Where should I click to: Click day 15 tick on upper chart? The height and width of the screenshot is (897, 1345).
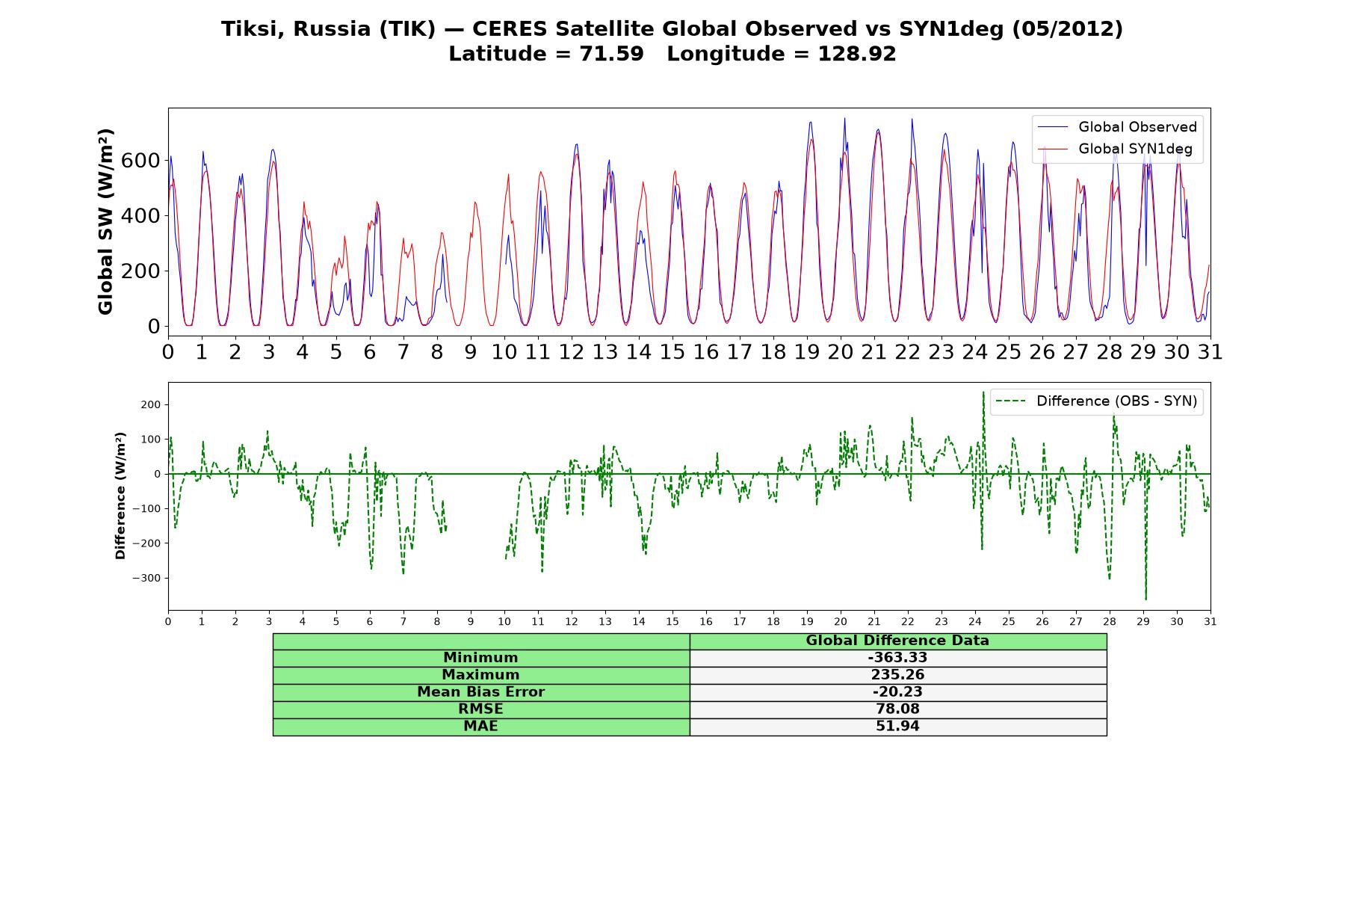tap(672, 352)
